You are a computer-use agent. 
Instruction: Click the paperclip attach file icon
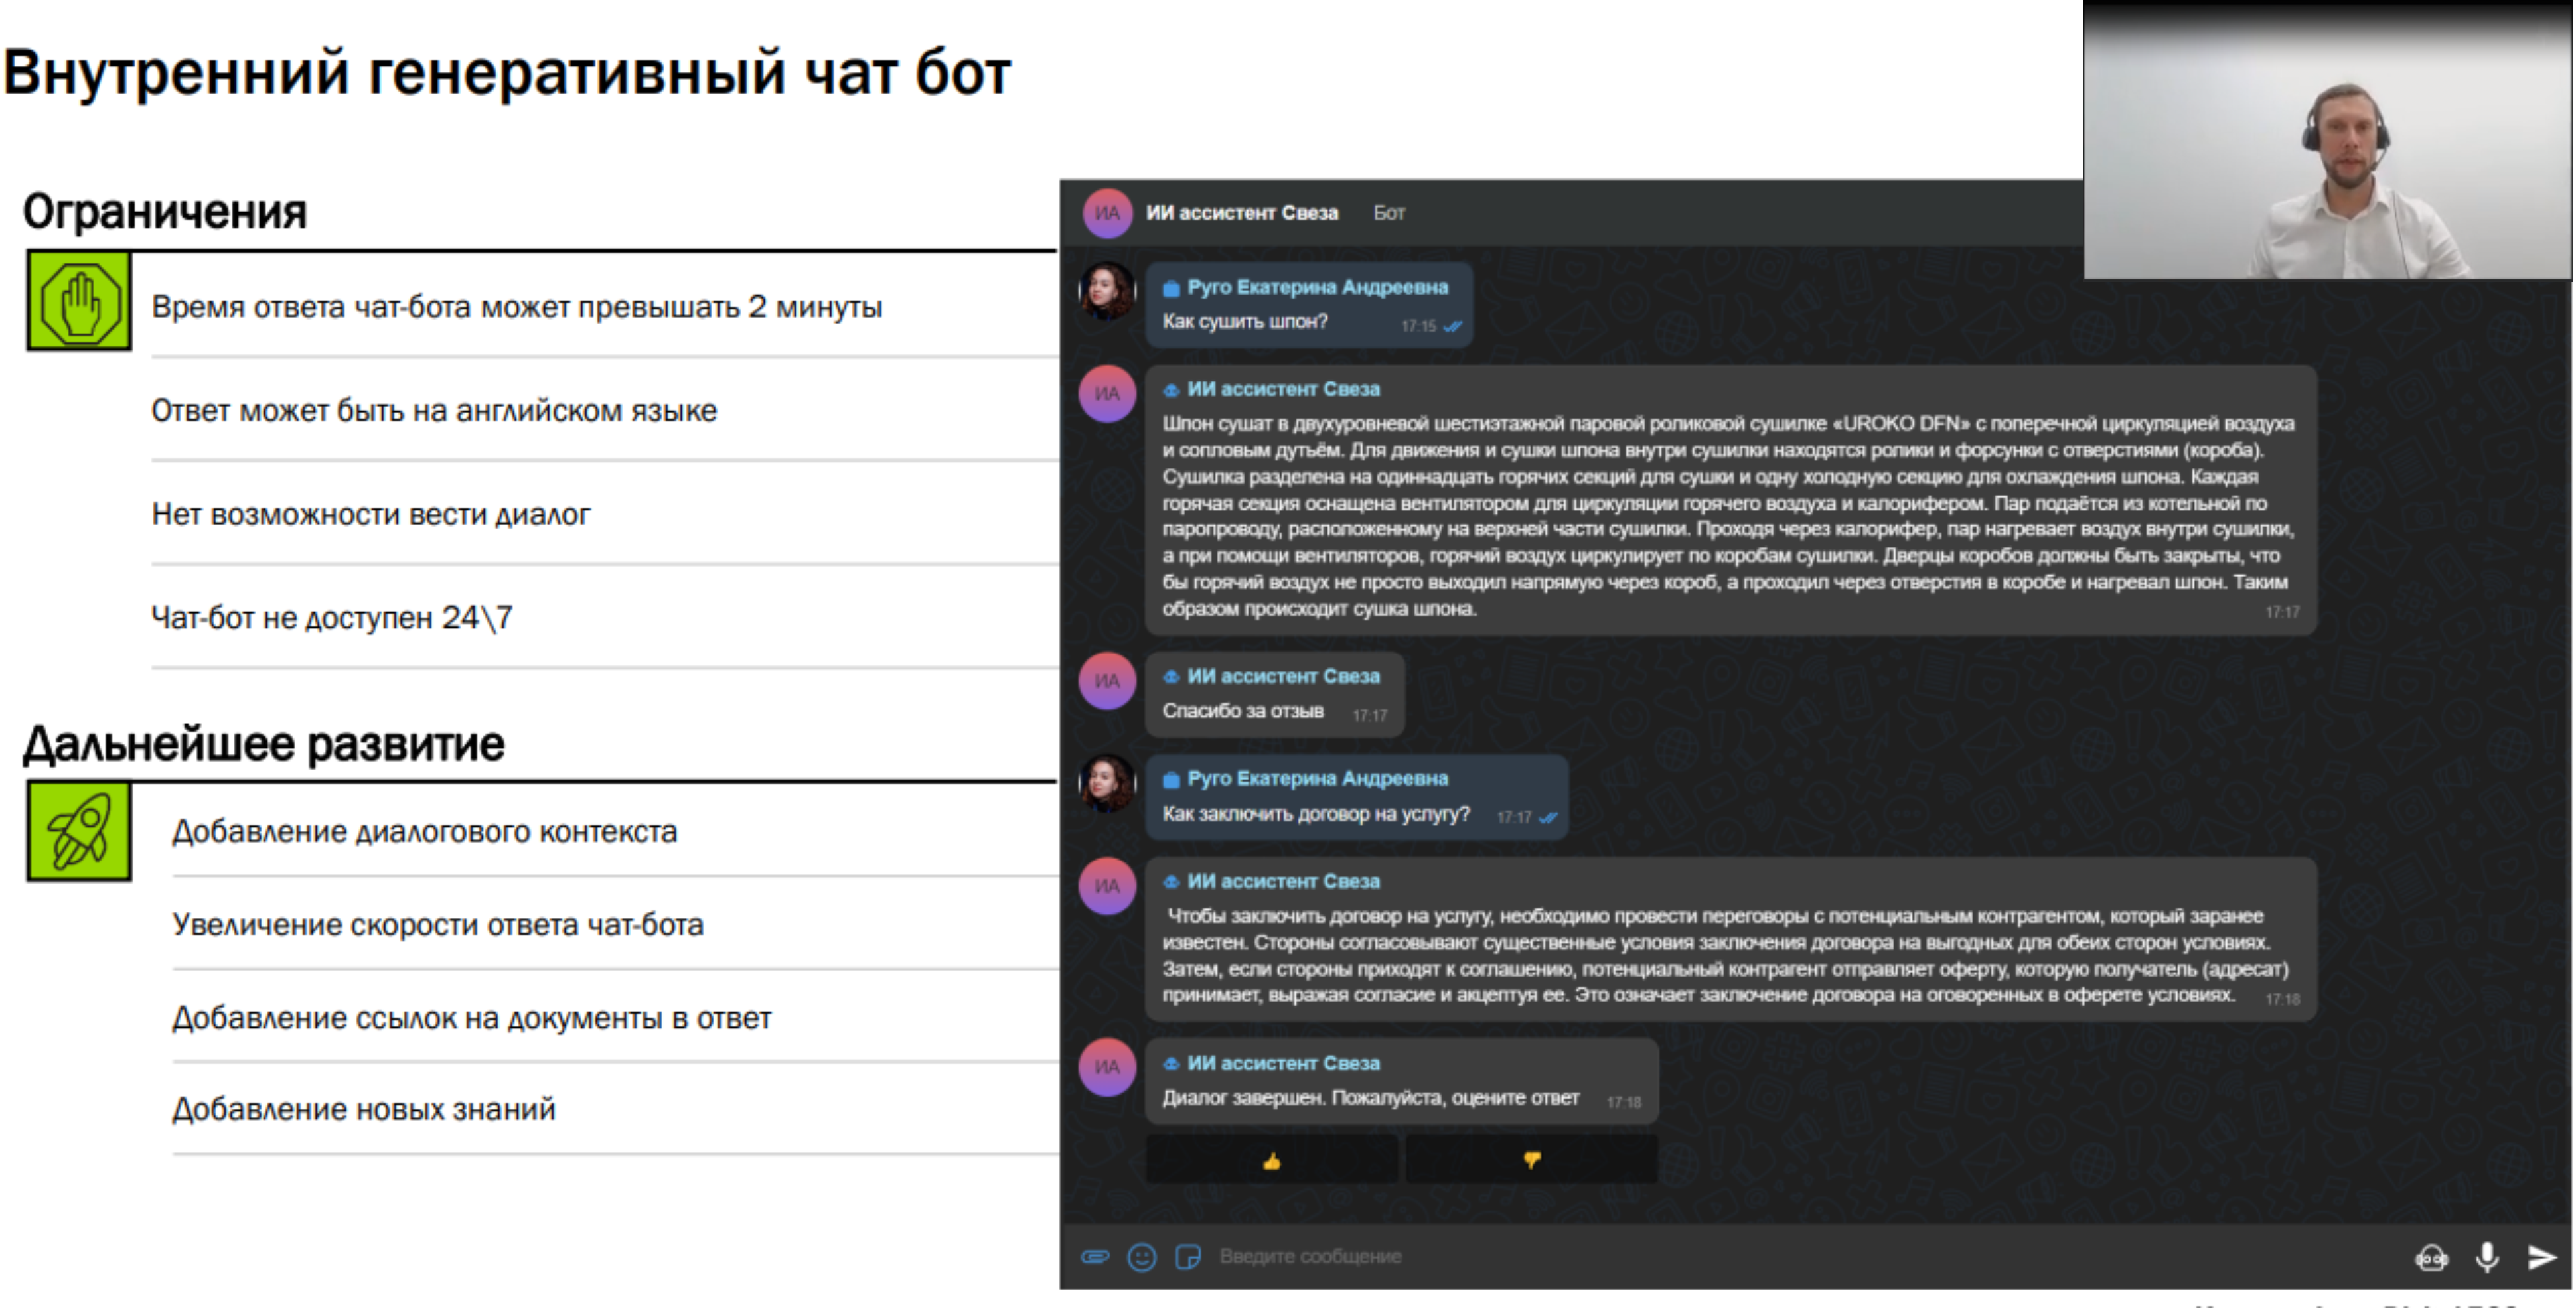click(x=1095, y=1256)
